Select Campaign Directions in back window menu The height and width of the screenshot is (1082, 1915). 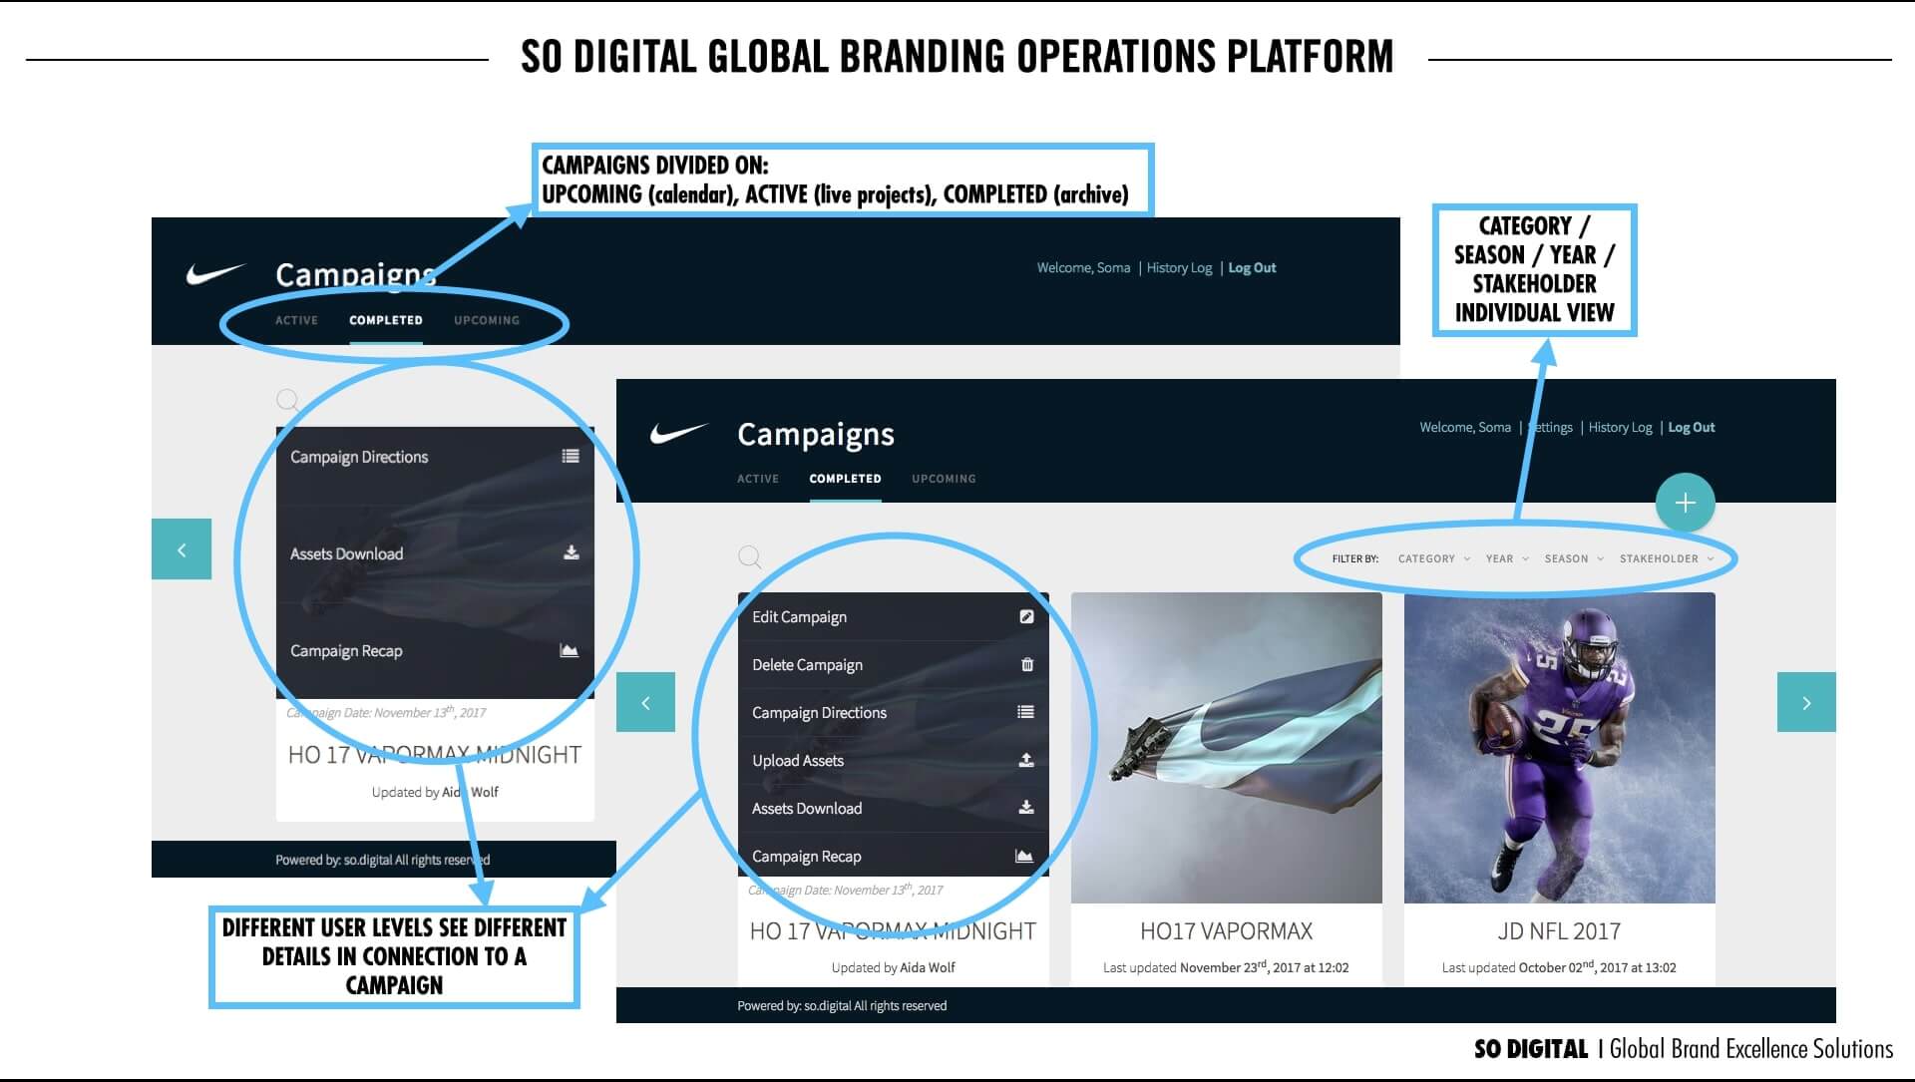[435, 457]
